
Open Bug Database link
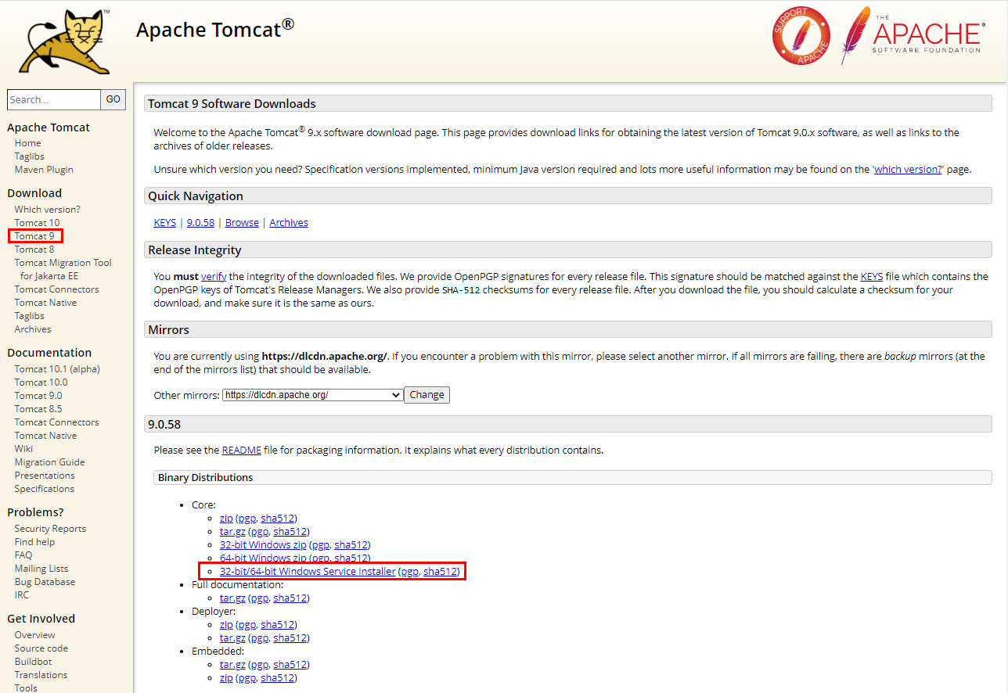click(45, 582)
